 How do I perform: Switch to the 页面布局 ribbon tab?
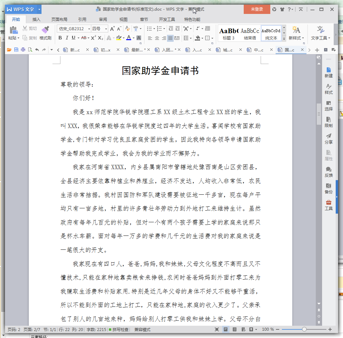click(59, 20)
